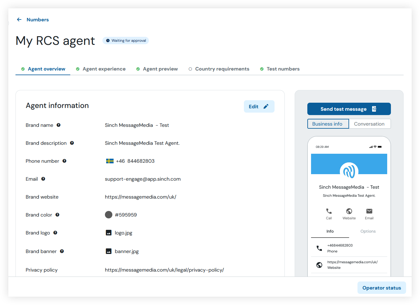Open the Numbers breadcrumb link
This screenshot has height=305, width=420.
(x=38, y=19)
